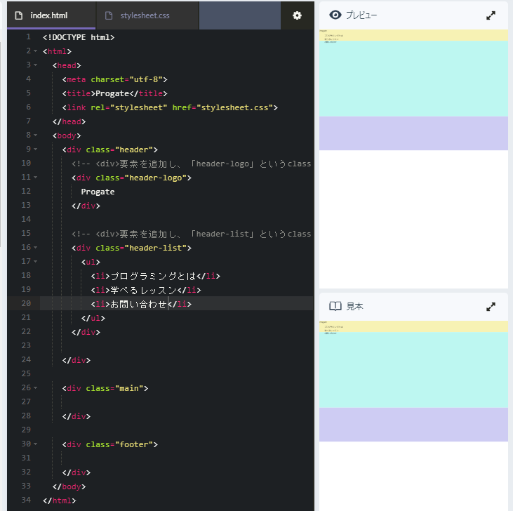Image resolution: width=513 pixels, height=511 pixels.
Task: Click the header-list comment on line 15
Action: pyautogui.click(x=191, y=234)
